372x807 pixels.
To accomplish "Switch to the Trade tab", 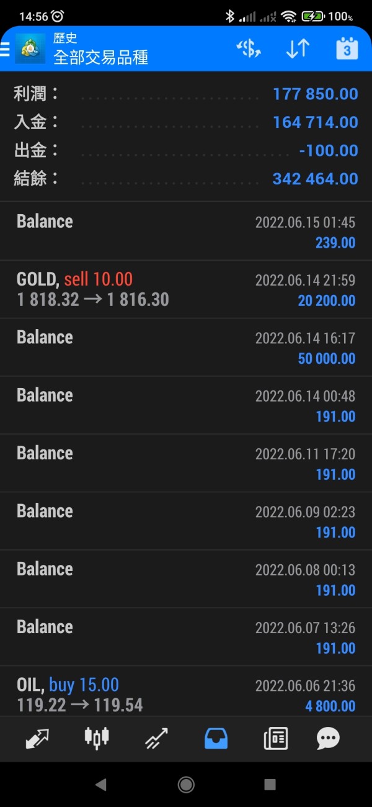I will (x=156, y=738).
